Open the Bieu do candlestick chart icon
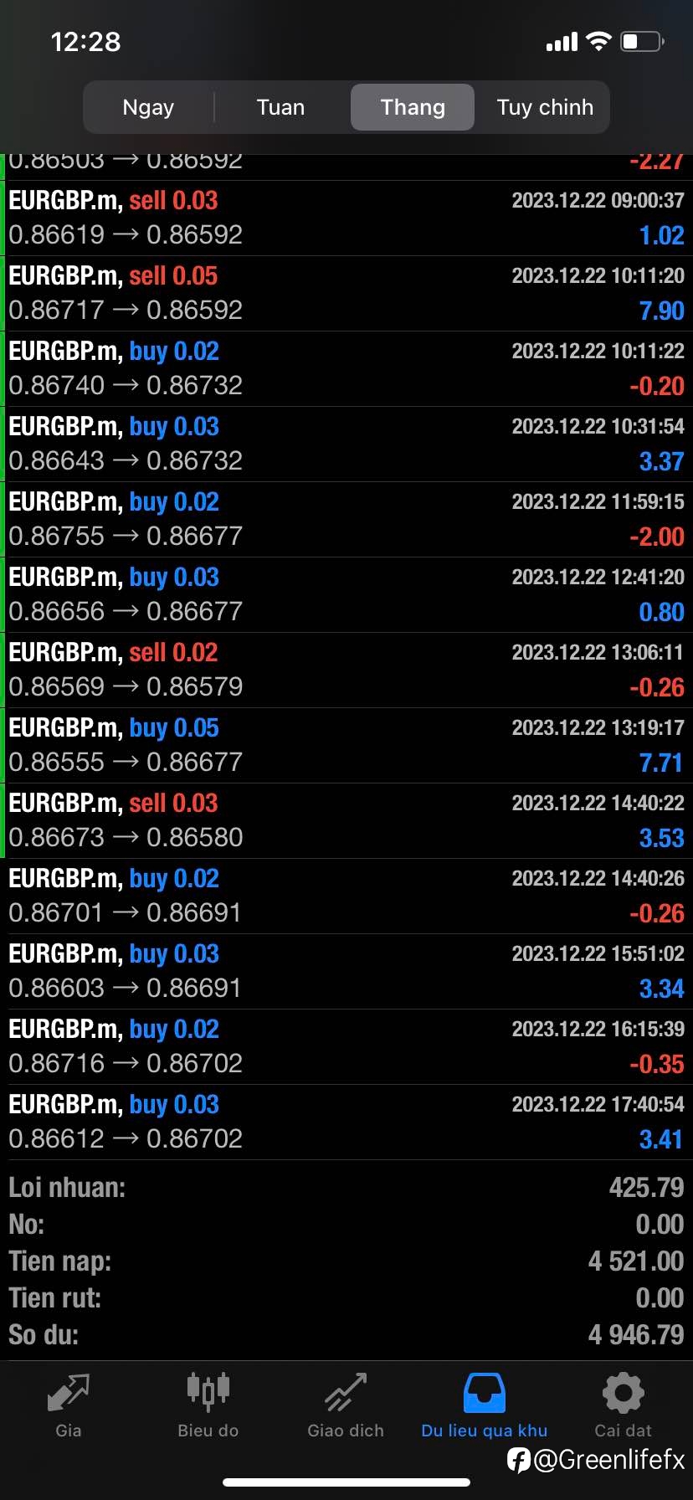 point(208,1390)
